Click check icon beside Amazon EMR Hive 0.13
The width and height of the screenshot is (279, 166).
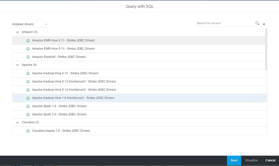click(x=28, y=49)
